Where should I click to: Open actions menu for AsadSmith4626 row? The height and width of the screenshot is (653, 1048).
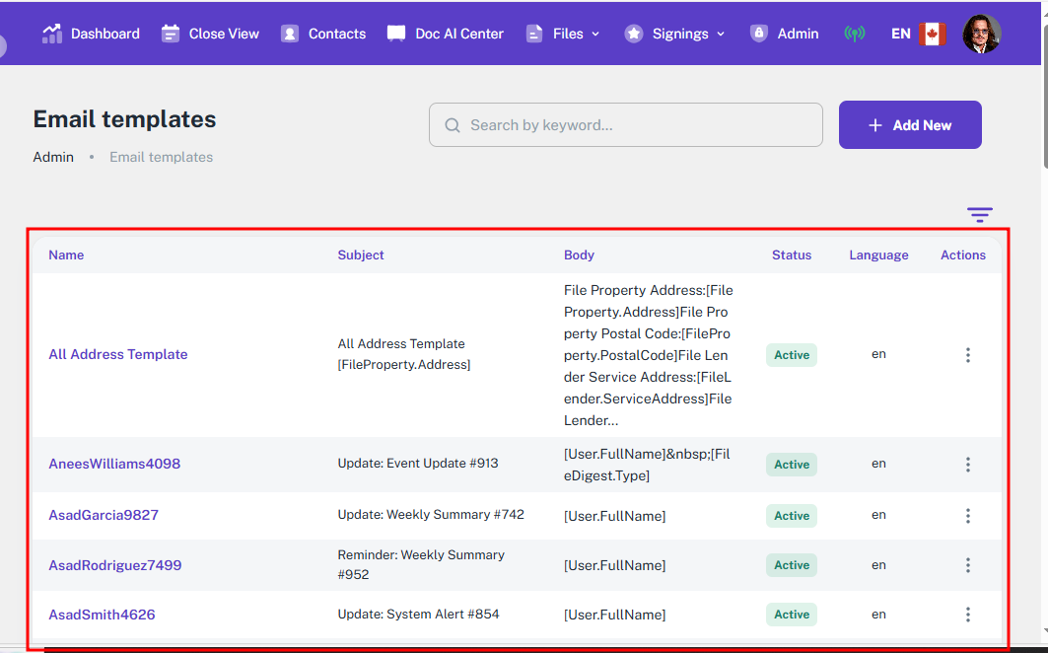[967, 615]
